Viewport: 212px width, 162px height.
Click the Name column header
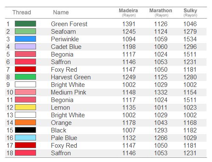pos(61,12)
